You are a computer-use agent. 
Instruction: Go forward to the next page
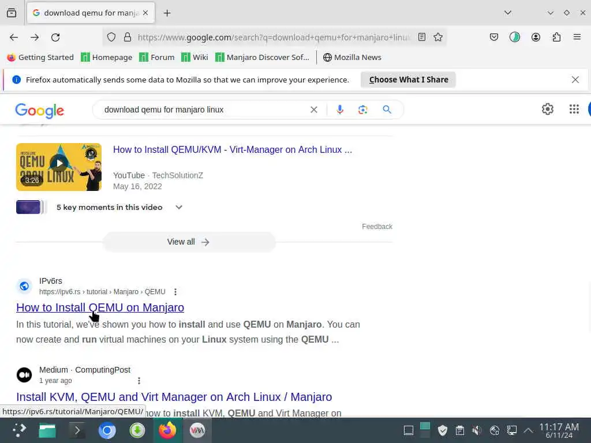pyautogui.click(x=35, y=37)
